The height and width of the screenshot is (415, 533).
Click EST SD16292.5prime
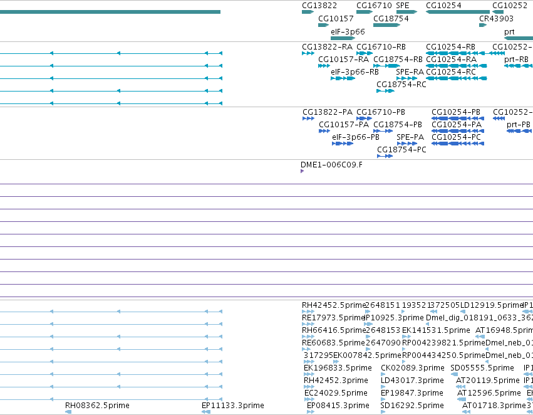(x=383, y=412)
